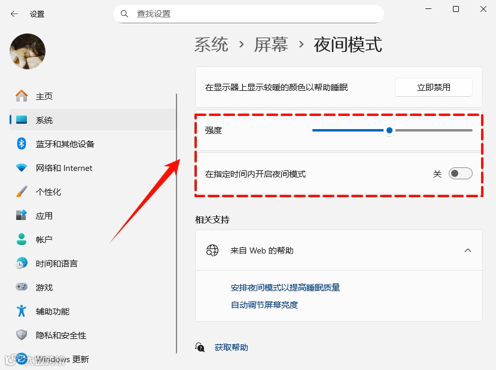Image resolution: width=496 pixels, height=370 pixels.
Task: Click the Personalization paintbrush icon
Action: click(x=22, y=191)
